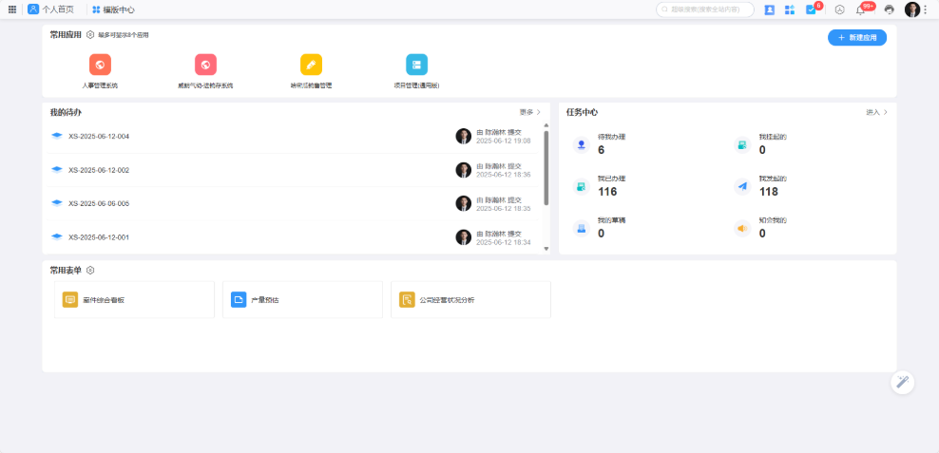Open 常用应用 settings gear icon

click(90, 35)
